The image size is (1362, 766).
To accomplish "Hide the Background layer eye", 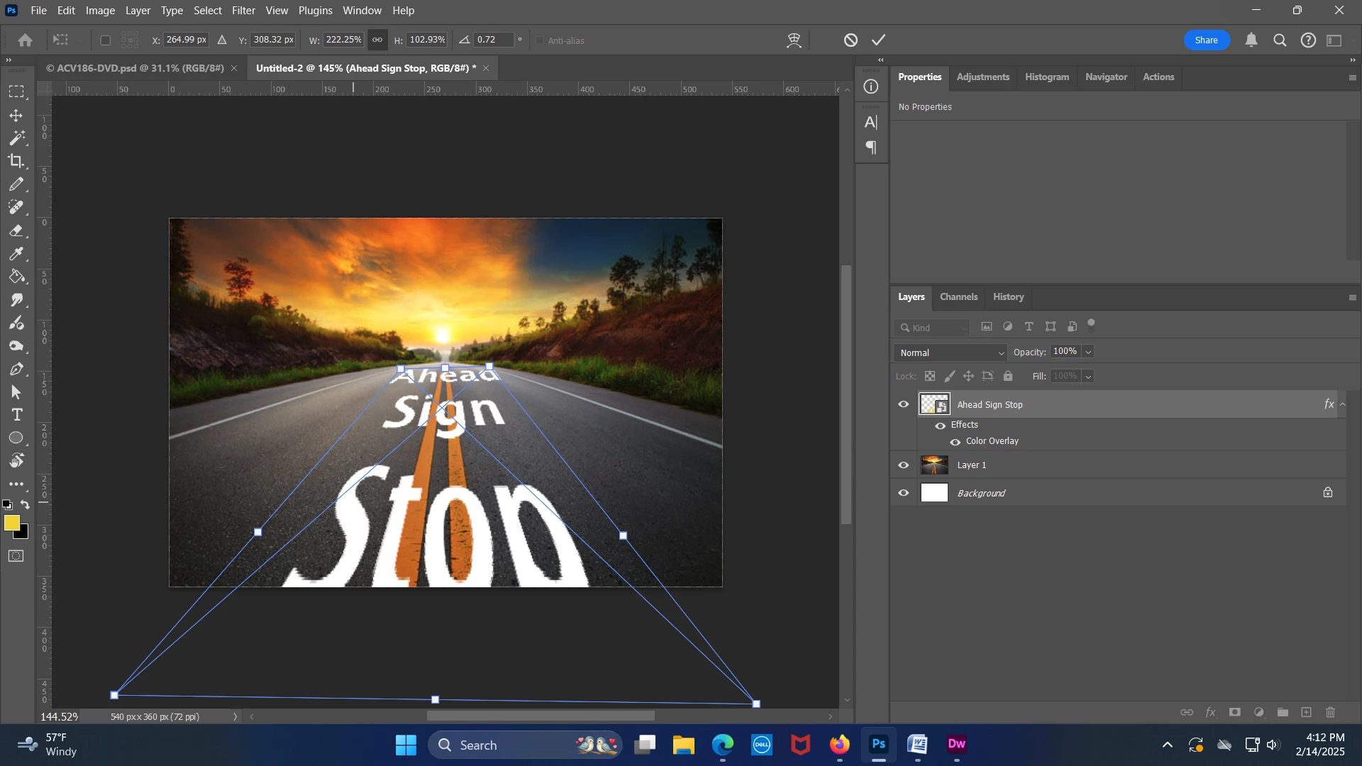I will 904,493.
